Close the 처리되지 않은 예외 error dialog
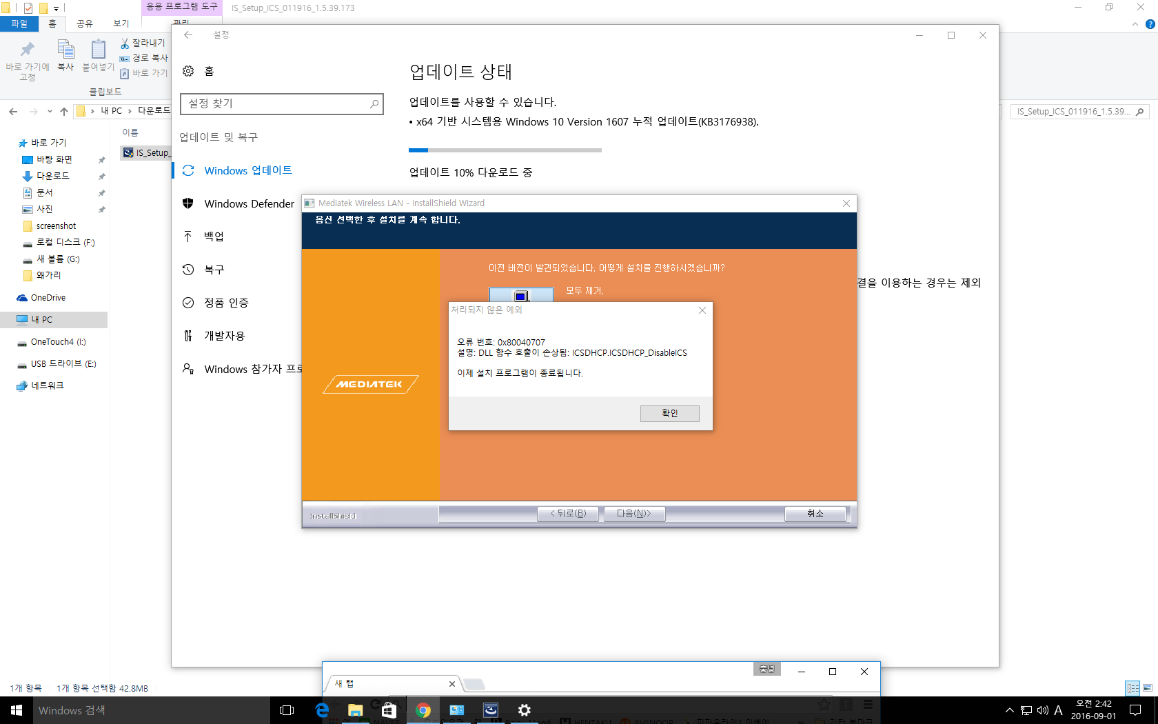Image resolution: width=1158 pixels, height=724 pixels. [x=702, y=310]
